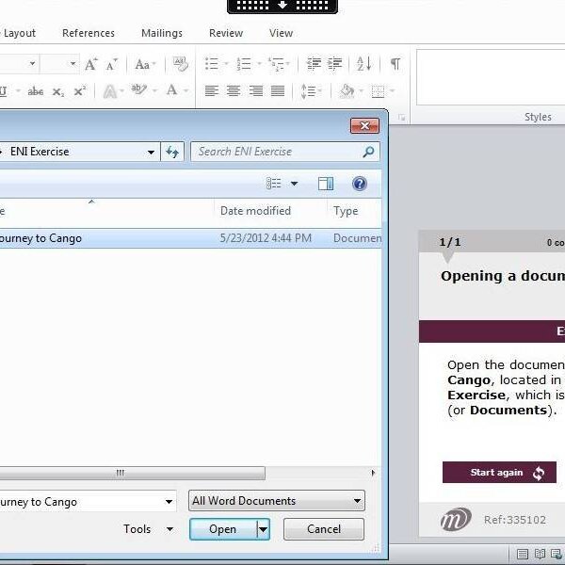Click the Text Highlight Color icon

[x=138, y=90]
